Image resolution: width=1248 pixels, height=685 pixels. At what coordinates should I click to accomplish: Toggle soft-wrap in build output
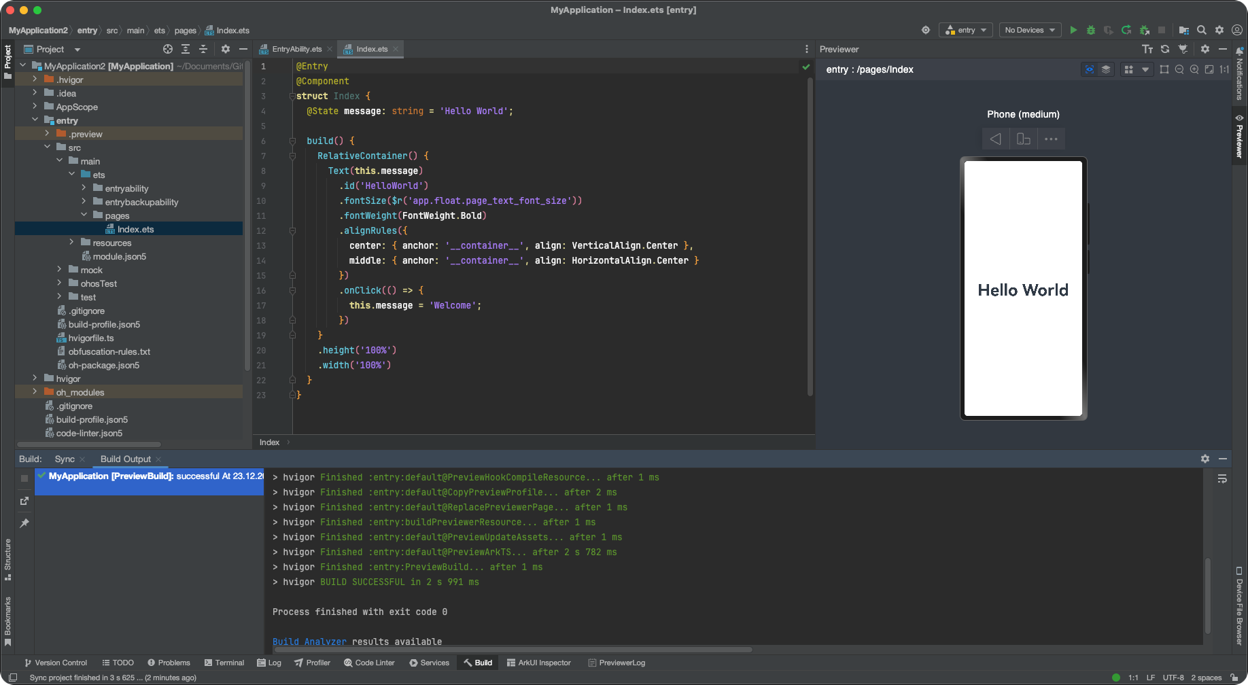[x=1222, y=478]
